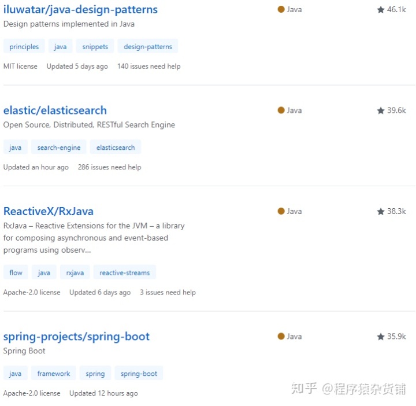Select the 'java' tag under RxJava

44,272
